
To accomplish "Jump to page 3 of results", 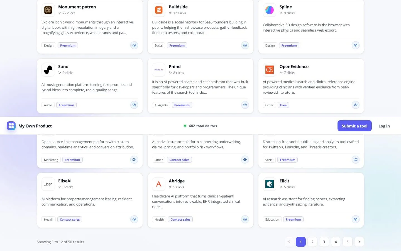I will click(324, 242).
